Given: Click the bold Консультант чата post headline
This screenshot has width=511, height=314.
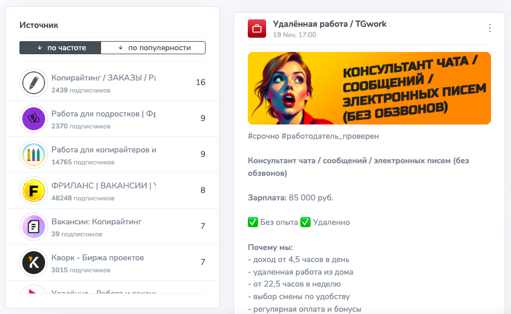Looking at the screenshot, I should tap(359, 167).
